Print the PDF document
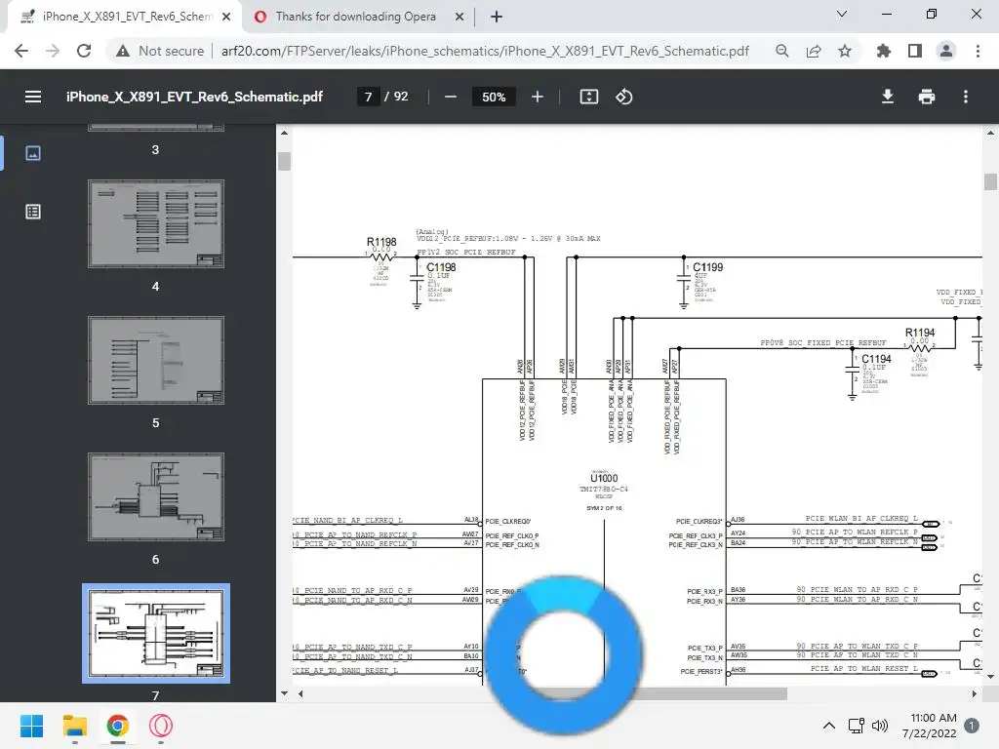The image size is (999, 749). 927,97
